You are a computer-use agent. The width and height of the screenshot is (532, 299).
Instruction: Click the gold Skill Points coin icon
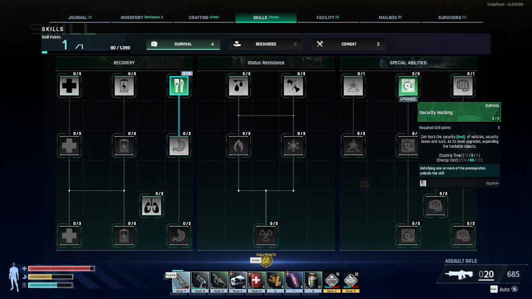[266, 261]
